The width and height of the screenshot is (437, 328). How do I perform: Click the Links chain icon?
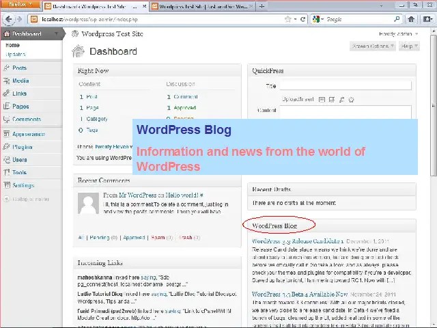pyautogui.click(x=6, y=93)
